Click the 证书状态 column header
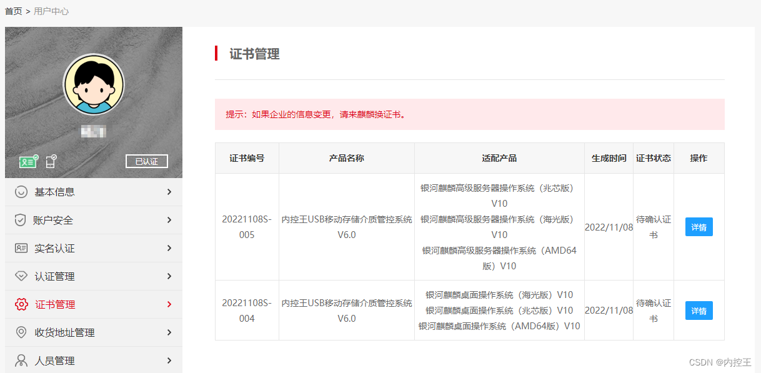This screenshot has width=761, height=373. click(x=654, y=158)
